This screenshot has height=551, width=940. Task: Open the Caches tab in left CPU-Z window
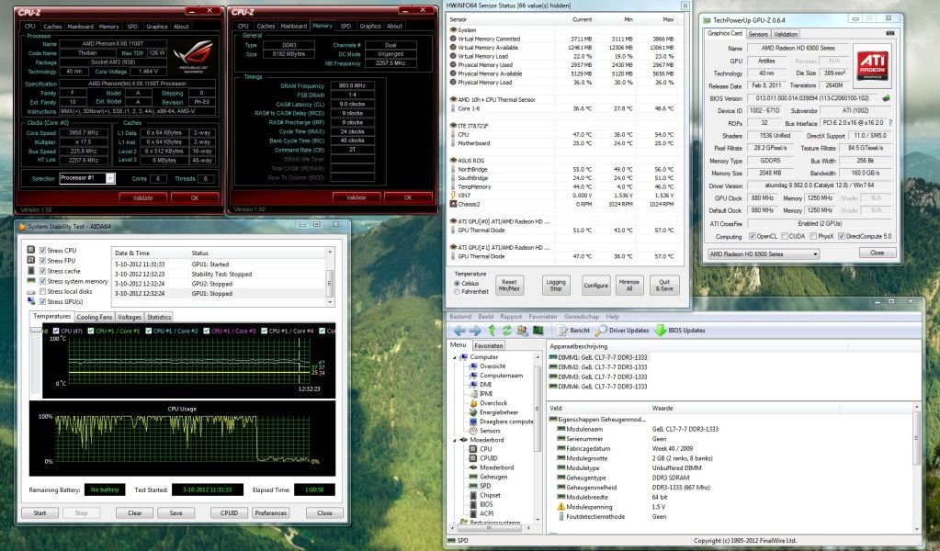52,27
